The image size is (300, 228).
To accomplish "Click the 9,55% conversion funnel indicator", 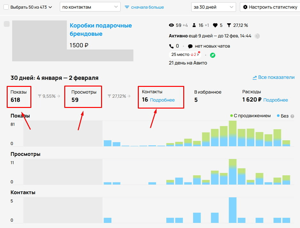I will (49, 96).
